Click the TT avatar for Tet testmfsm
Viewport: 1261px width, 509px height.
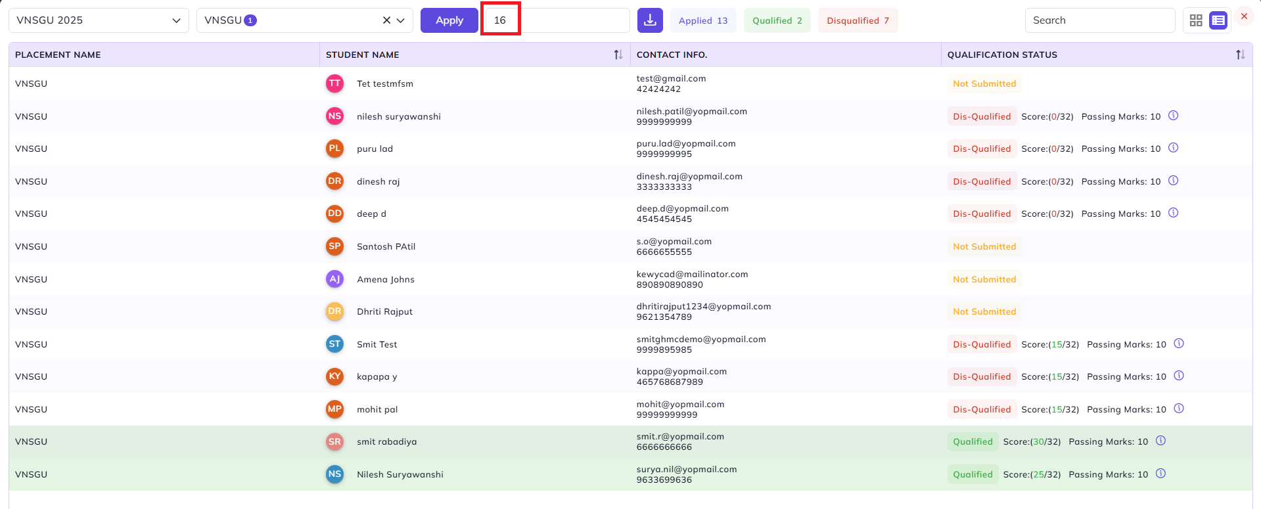point(335,83)
